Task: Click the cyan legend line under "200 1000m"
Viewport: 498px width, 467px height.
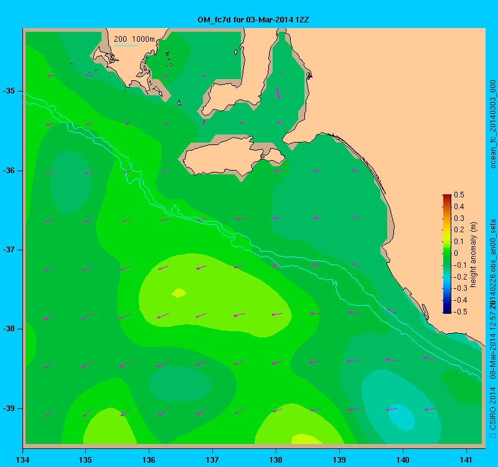Action: pyautogui.click(x=126, y=45)
